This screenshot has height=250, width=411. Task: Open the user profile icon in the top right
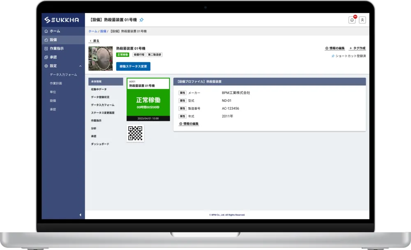click(x=362, y=20)
